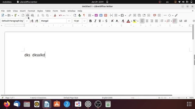Screen dimensions: 195x109
Task: Open insert table dropdown arrow
Action: [93, 15]
